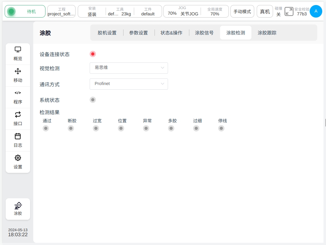Expand the 视觉检测 dropdown showing 易思维
This screenshot has width=326, height=245.
coord(129,68)
